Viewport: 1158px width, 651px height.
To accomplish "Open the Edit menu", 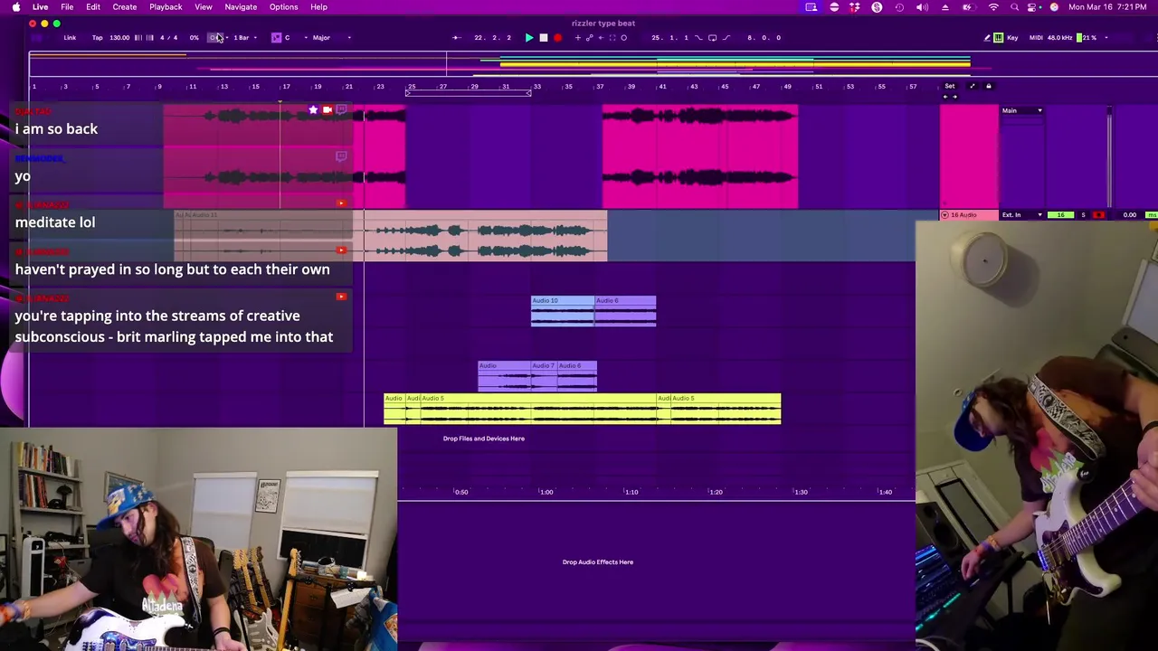I will [x=93, y=7].
